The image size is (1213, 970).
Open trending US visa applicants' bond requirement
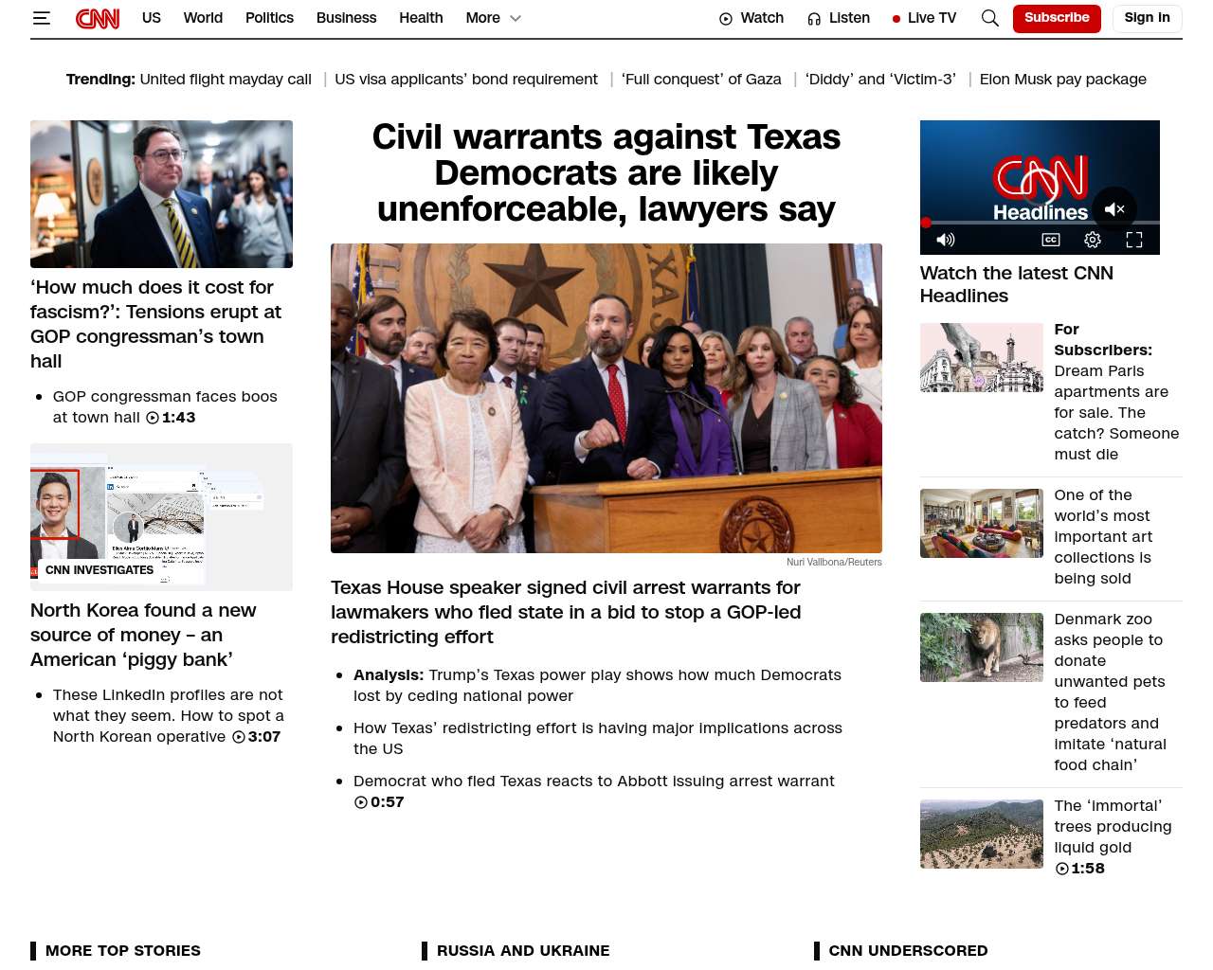466,80
